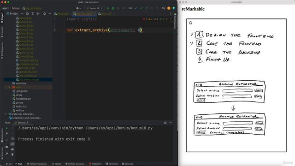The width and height of the screenshot is (295, 166).
Task: Click the orange IDE updates icon
Action: [x=169, y=8]
